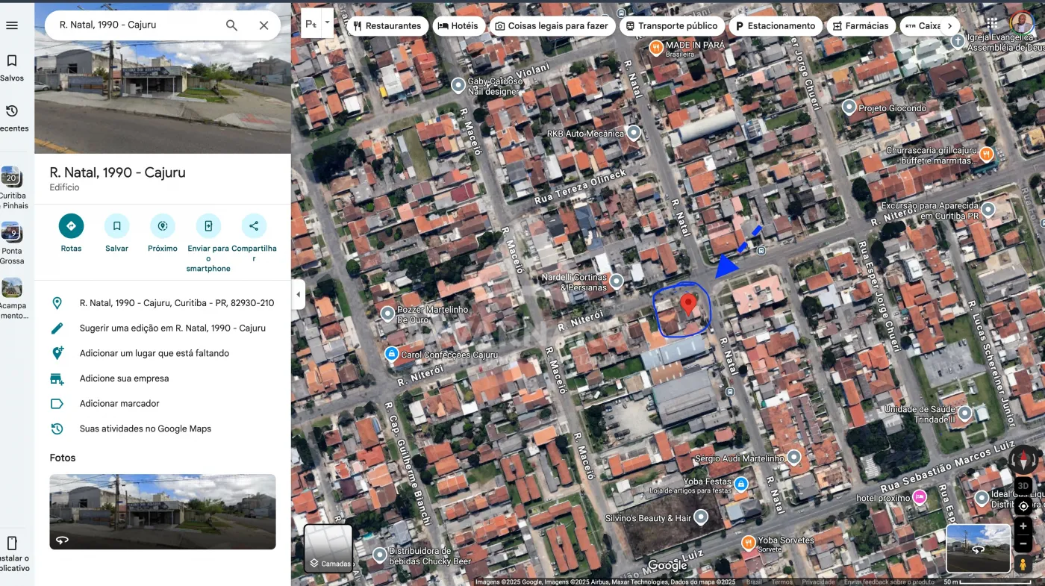Clear the search box with X
This screenshot has width=1045, height=586.
pyautogui.click(x=263, y=25)
